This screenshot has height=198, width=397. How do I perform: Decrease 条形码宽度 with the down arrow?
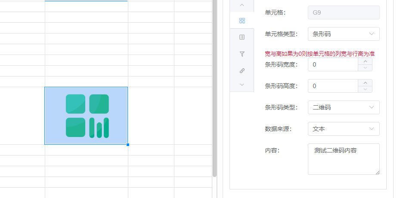(x=365, y=68)
